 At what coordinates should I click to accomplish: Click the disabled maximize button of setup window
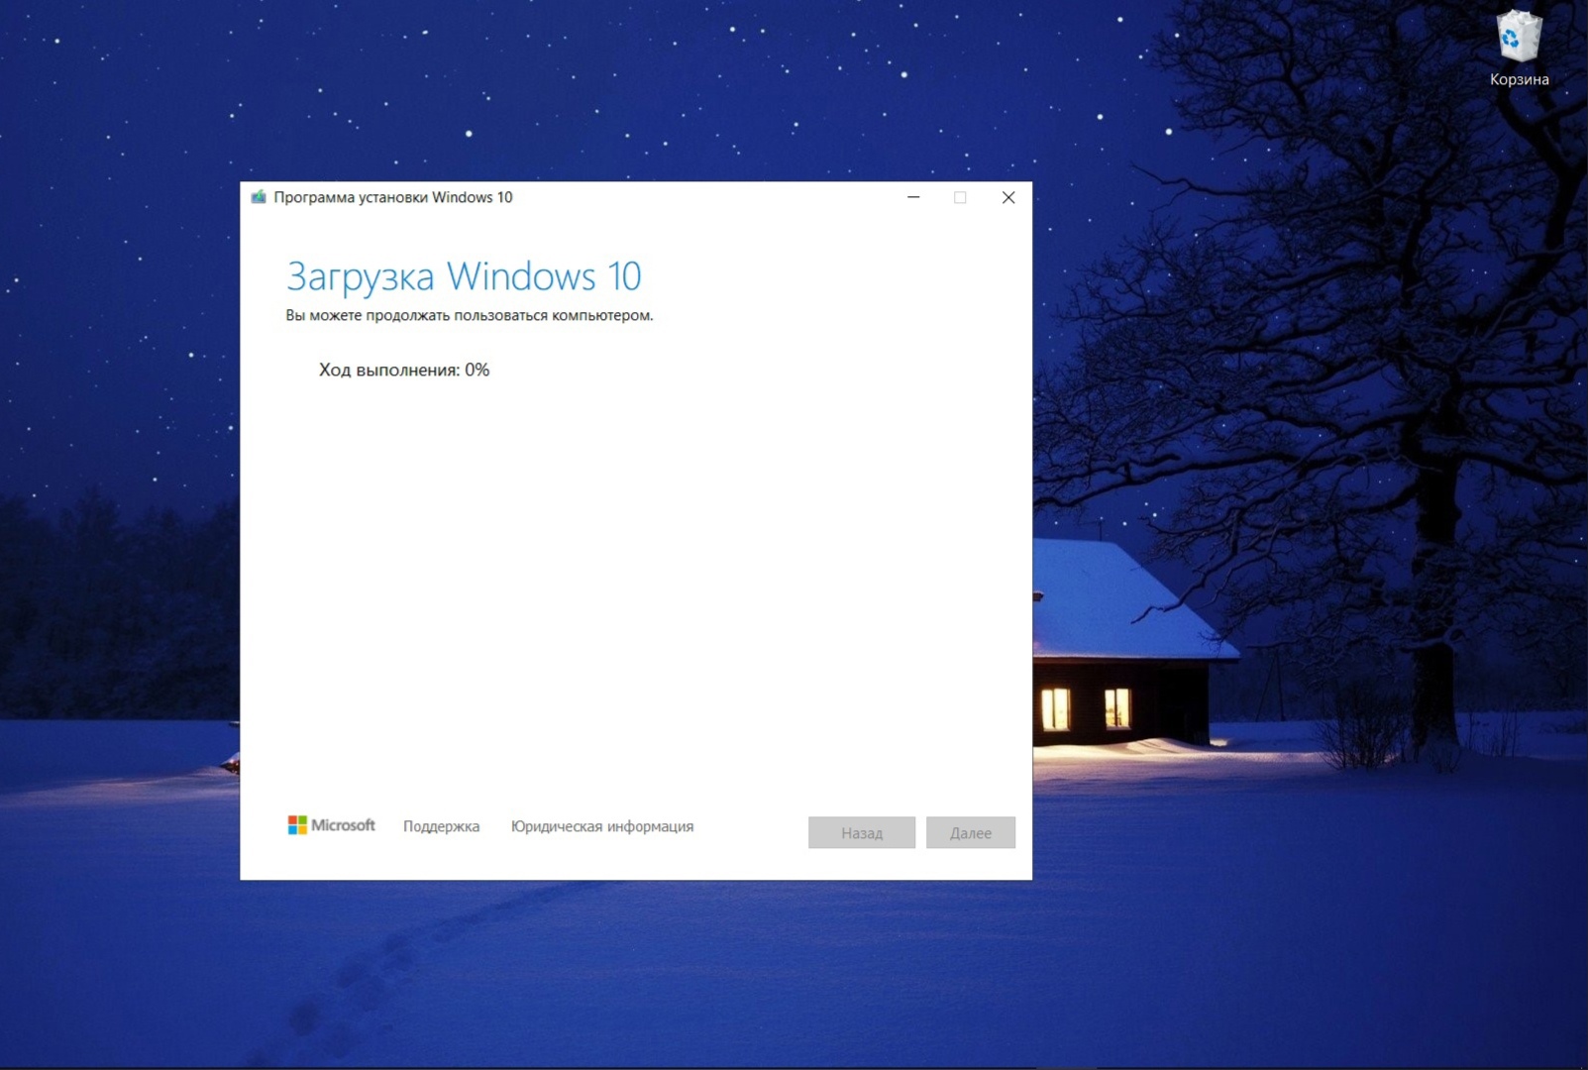click(x=960, y=197)
